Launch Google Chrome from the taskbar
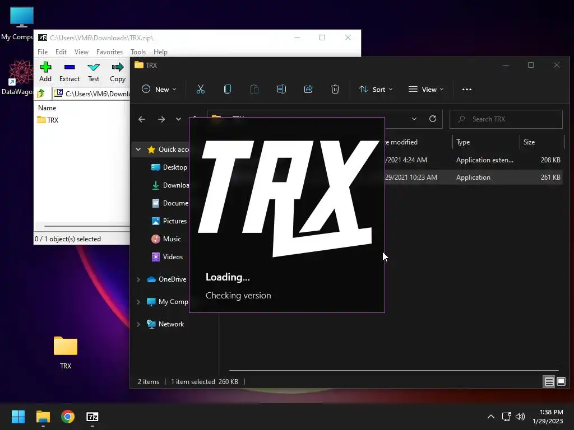The image size is (574, 430). pyautogui.click(x=68, y=417)
